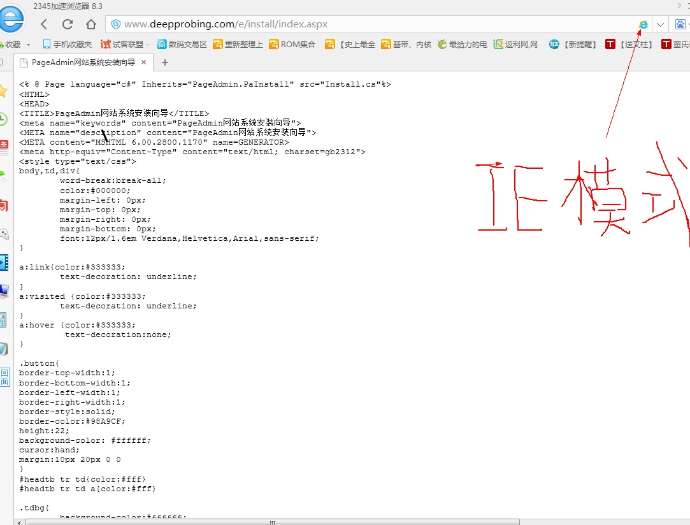Click the text 'height:22;'

point(44,431)
